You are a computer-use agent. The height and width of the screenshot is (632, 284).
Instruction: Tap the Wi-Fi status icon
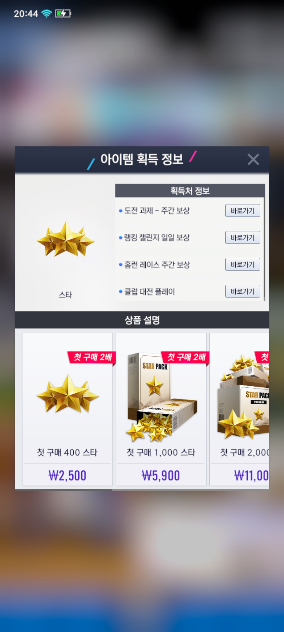click(47, 13)
